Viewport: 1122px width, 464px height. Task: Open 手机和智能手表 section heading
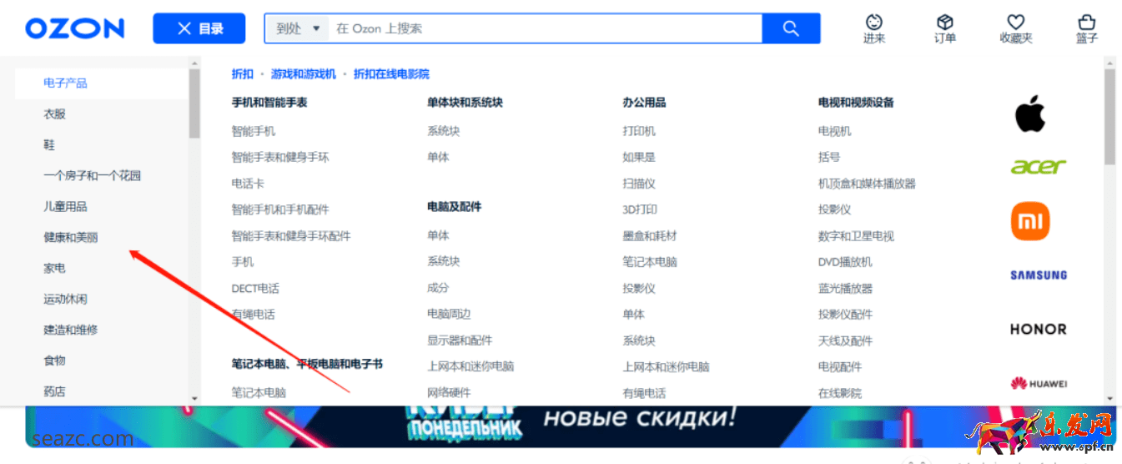(269, 103)
